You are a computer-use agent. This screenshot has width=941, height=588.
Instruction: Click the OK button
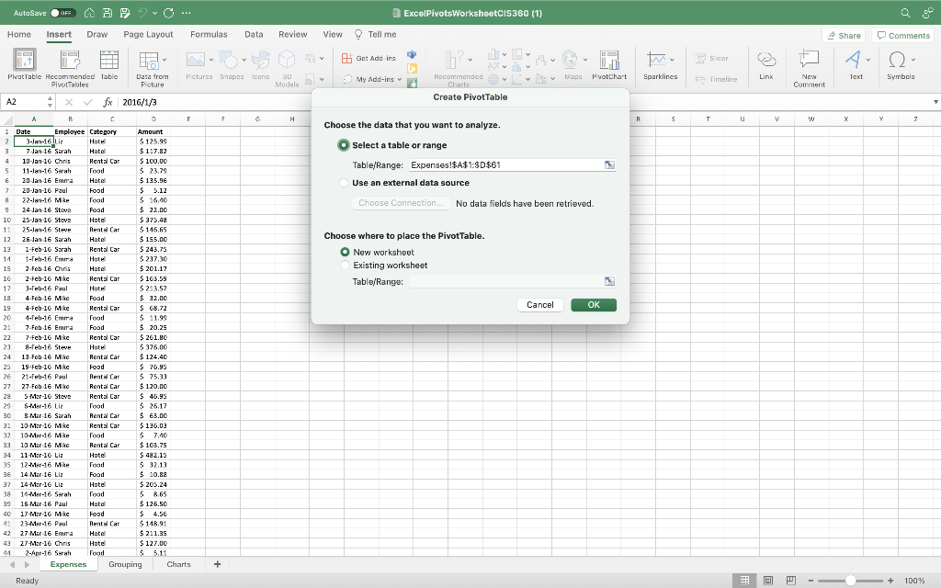pyautogui.click(x=593, y=304)
